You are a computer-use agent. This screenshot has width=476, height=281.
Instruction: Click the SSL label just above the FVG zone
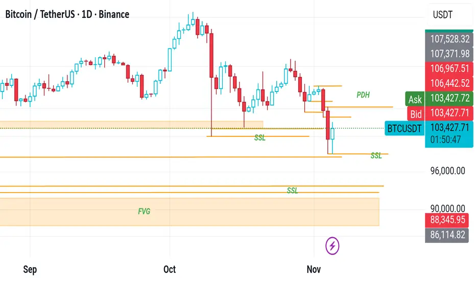pyautogui.click(x=292, y=191)
